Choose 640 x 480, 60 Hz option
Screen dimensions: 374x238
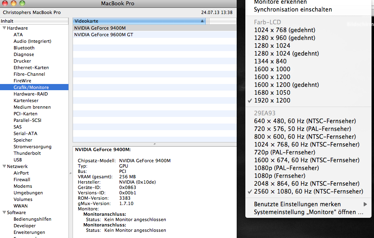[x=305, y=121]
